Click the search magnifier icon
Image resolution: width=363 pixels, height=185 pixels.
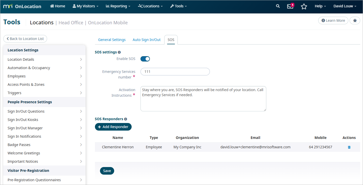pos(278,6)
